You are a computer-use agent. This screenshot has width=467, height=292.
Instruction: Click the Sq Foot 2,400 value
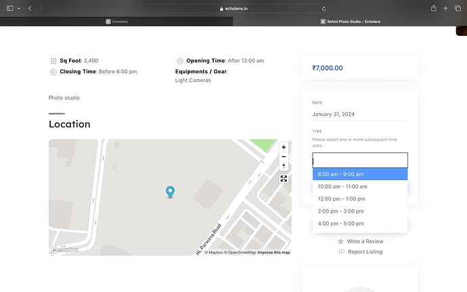tap(91, 60)
